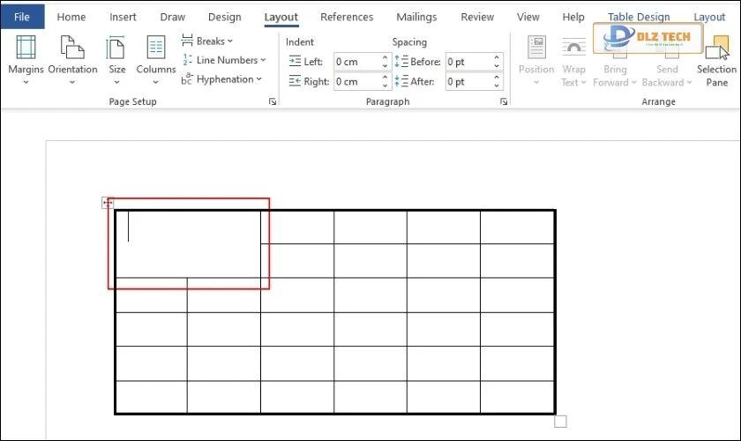Open the Table Design tab
This screenshot has height=441, width=741.
(x=639, y=17)
